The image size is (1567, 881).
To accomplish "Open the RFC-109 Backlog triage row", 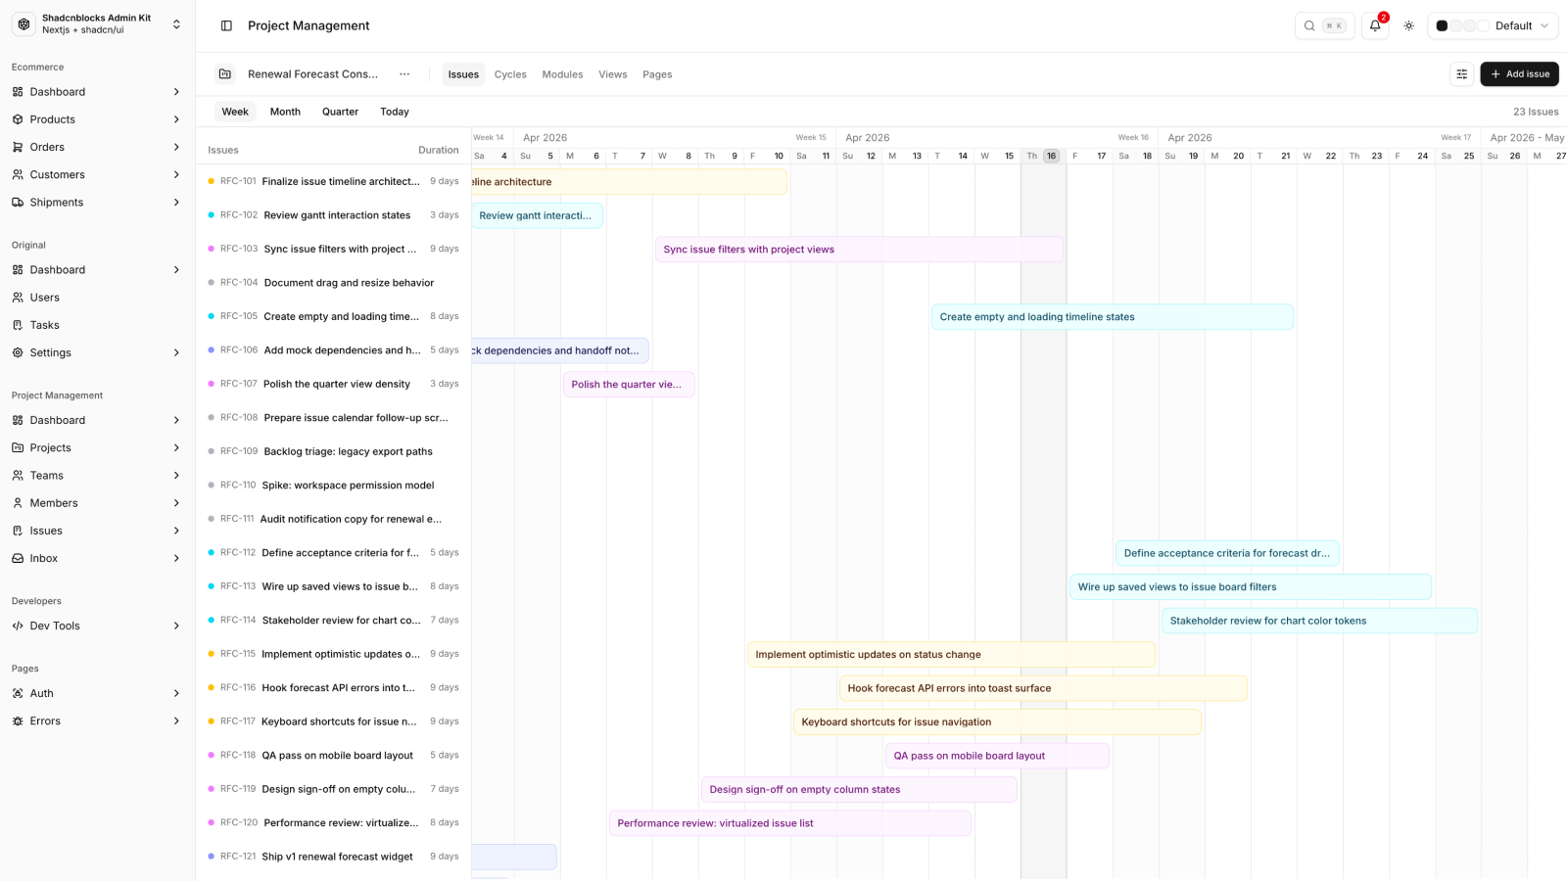I will [333, 451].
